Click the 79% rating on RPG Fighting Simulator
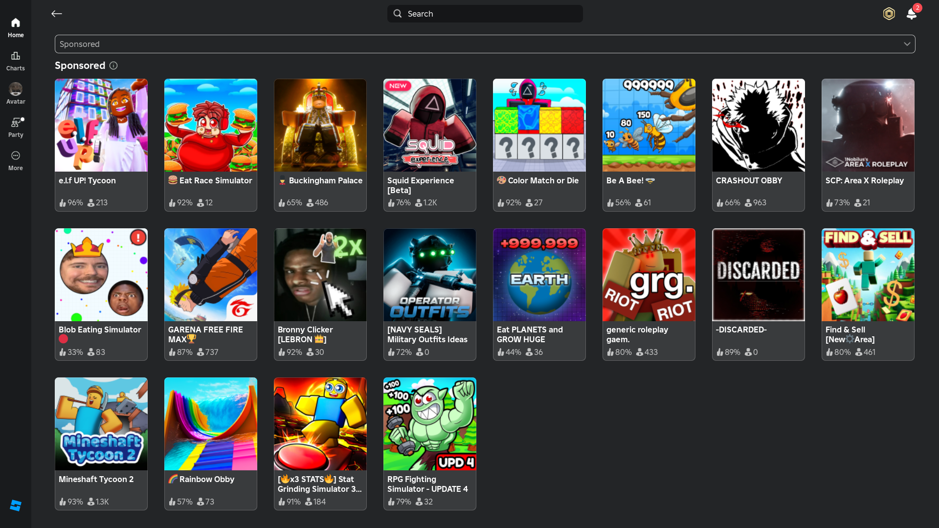This screenshot has height=528, width=939. pos(400,502)
